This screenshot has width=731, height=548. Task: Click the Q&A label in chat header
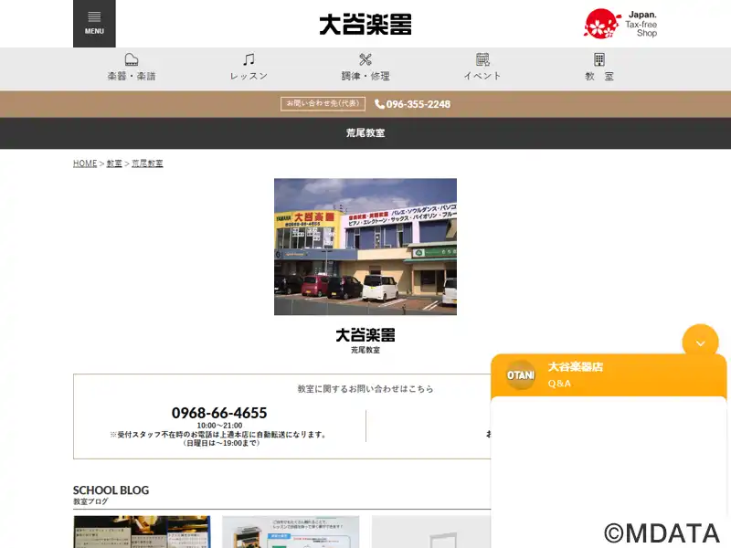(559, 384)
